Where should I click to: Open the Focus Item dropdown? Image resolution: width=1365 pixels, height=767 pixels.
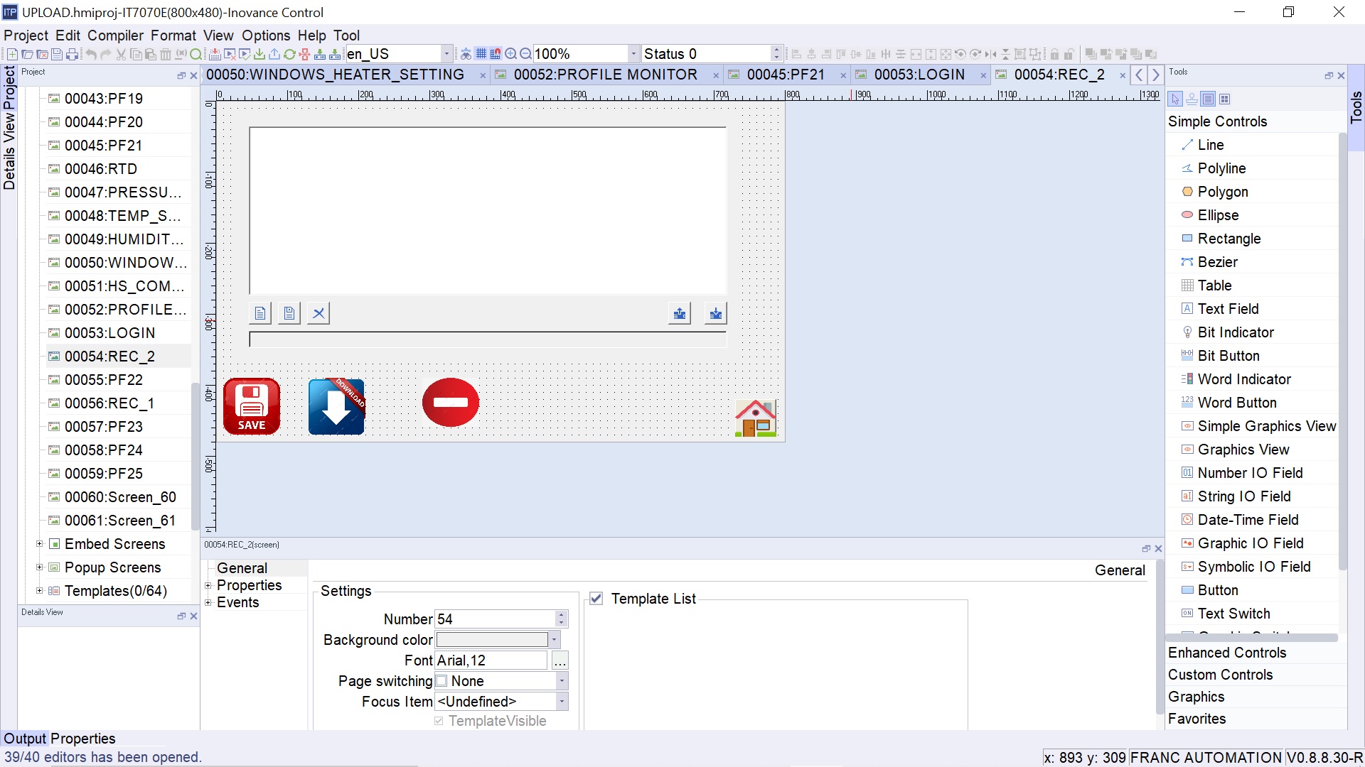click(x=562, y=702)
